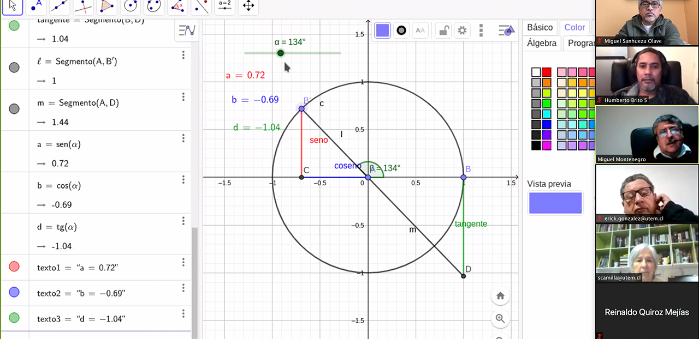
Task: Zoom in with the magnifier button
Action: (x=500, y=319)
